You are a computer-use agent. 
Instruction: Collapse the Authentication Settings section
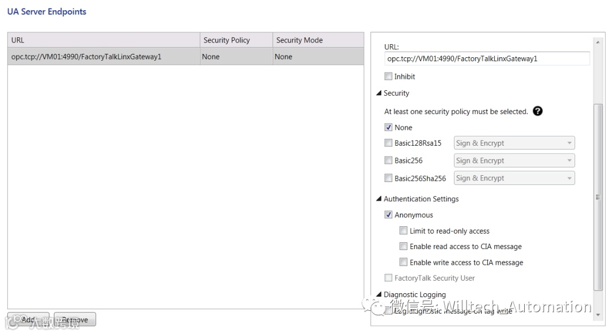coord(379,199)
